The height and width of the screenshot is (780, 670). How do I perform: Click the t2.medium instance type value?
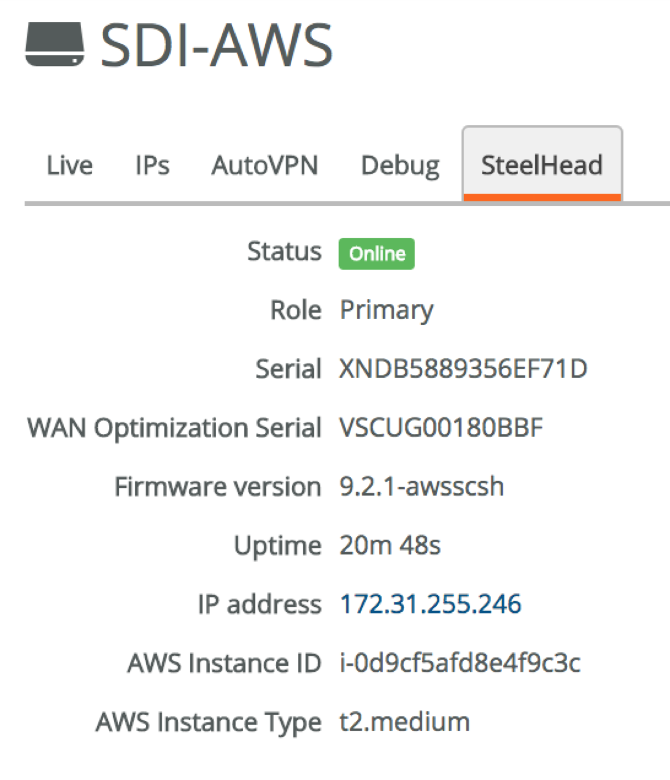(404, 722)
